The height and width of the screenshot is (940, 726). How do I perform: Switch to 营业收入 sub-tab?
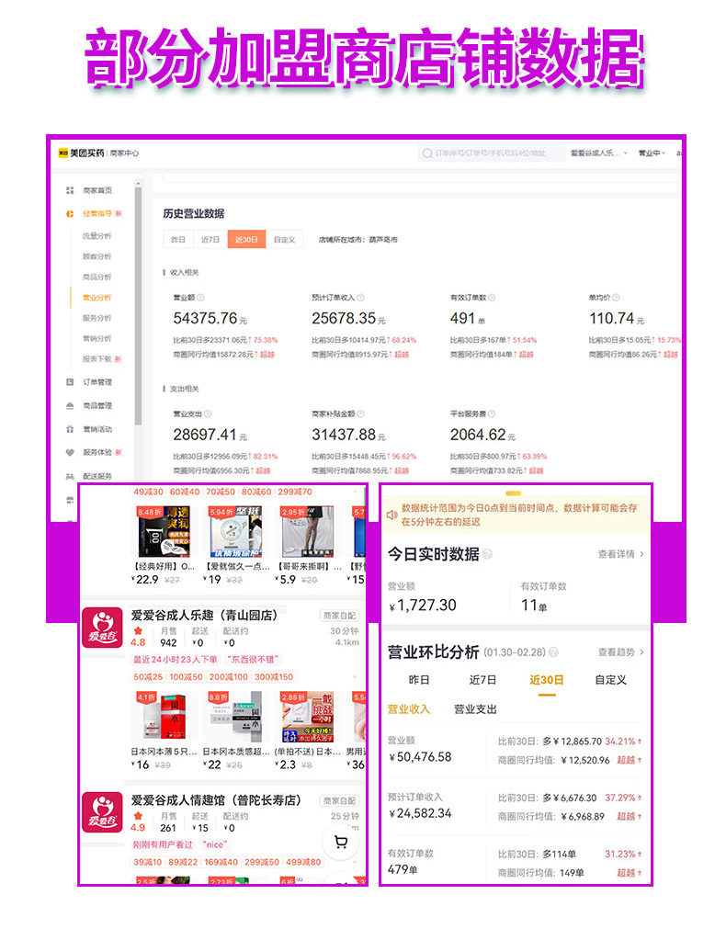(x=409, y=709)
